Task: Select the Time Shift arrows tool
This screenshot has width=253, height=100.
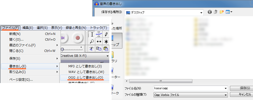Action: click(99, 41)
